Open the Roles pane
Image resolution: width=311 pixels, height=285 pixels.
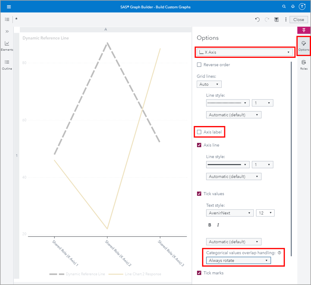click(304, 65)
